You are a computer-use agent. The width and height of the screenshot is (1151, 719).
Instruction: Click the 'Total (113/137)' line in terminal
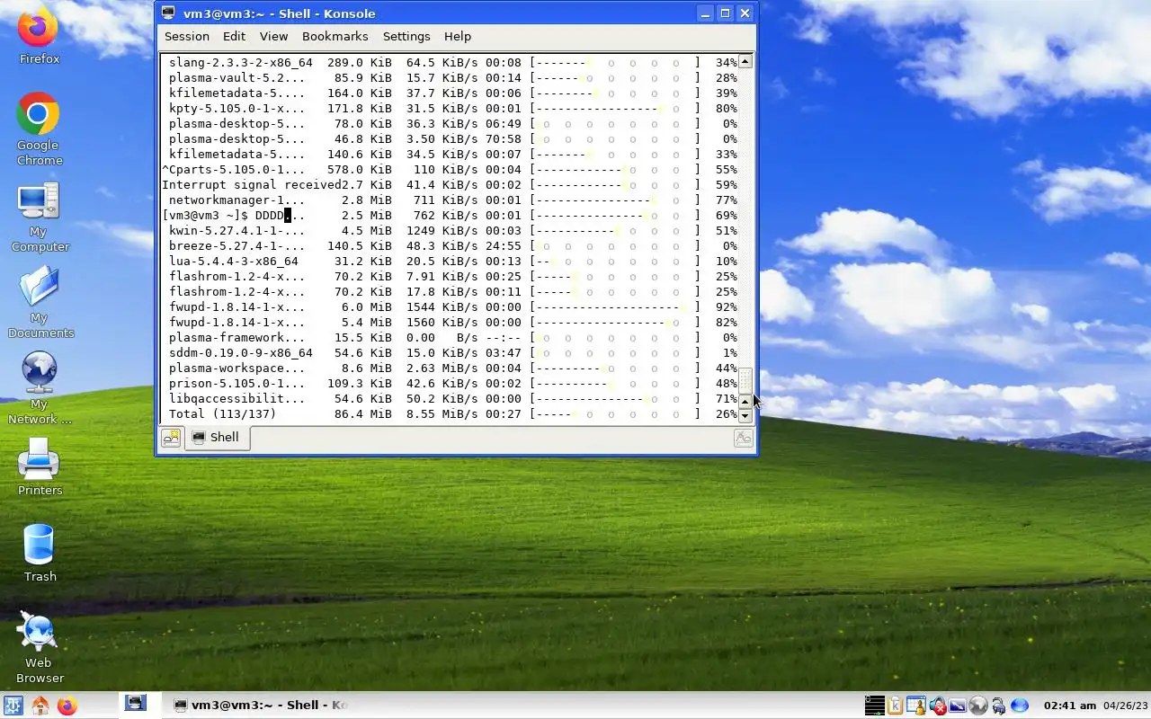pyautogui.click(x=450, y=414)
